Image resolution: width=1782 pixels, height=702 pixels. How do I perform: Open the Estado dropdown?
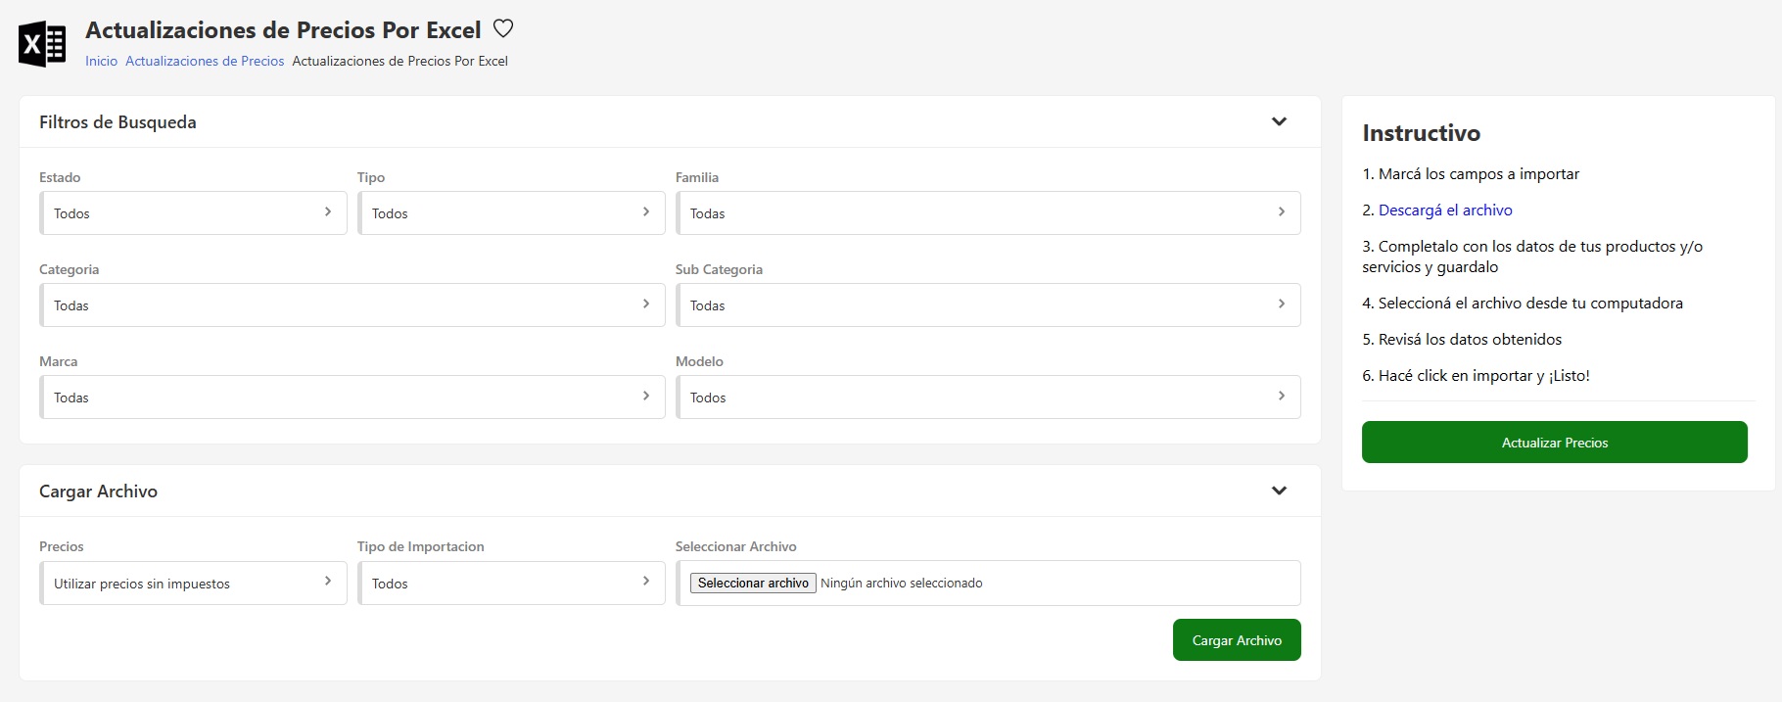click(x=193, y=213)
